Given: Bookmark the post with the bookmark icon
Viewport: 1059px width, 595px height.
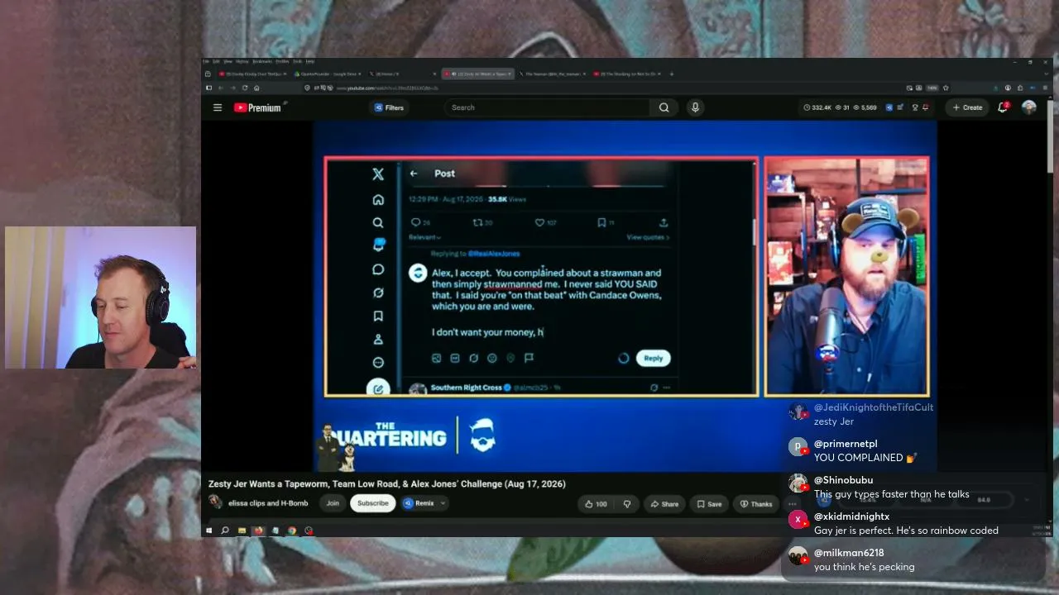Looking at the screenshot, I should pos(601,222).
